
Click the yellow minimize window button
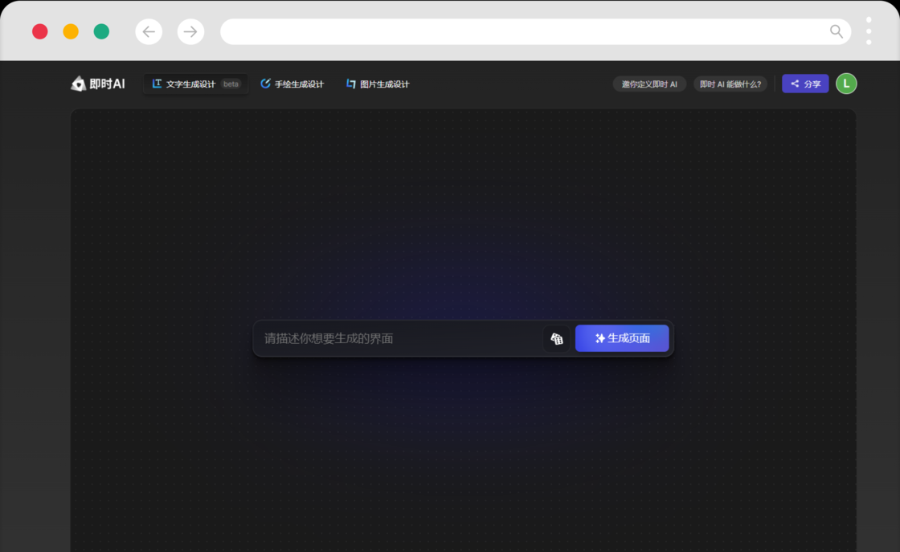click(x=71, y=31)
